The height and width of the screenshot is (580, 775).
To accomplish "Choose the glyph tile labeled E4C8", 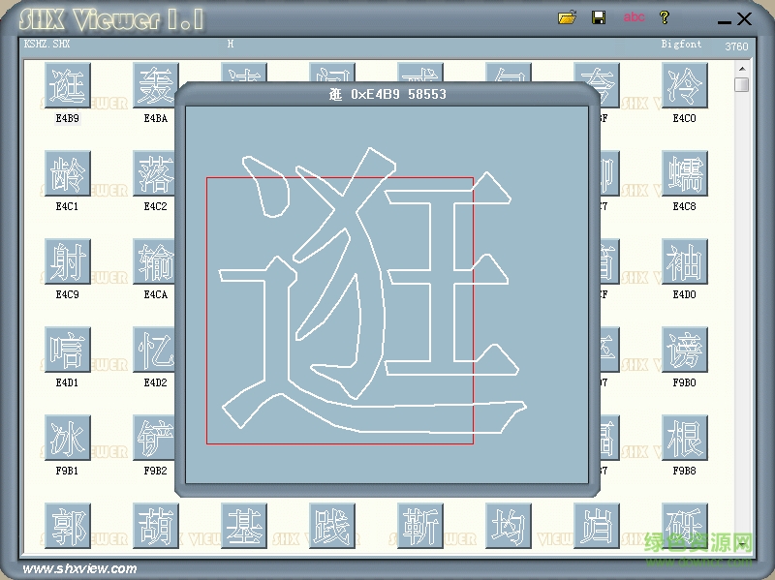I will click(684, 174).
